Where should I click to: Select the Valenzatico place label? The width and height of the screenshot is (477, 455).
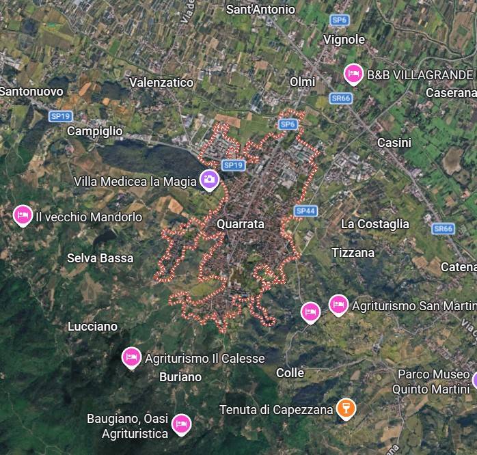click(x=161, y=83)
